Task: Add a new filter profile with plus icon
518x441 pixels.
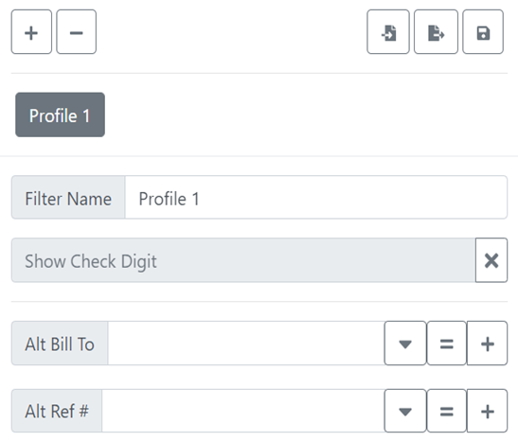Action: point(31,31)
